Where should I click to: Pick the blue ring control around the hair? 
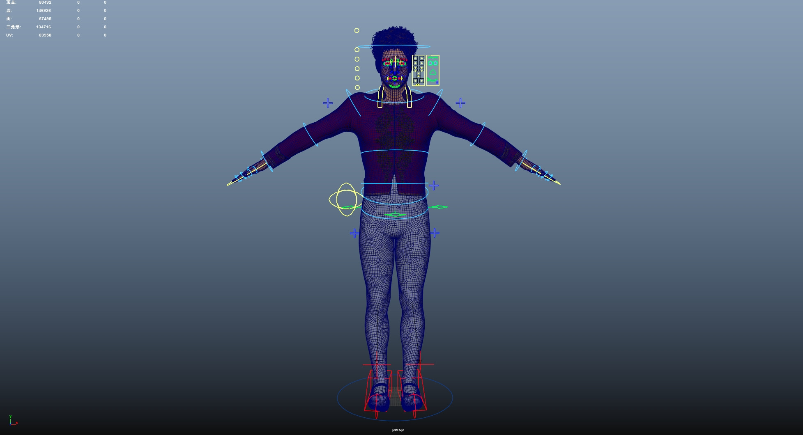pos(394,46)
